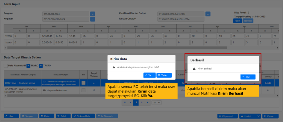Open Kegiatan lookup ellipsis button

pos(92,19)
